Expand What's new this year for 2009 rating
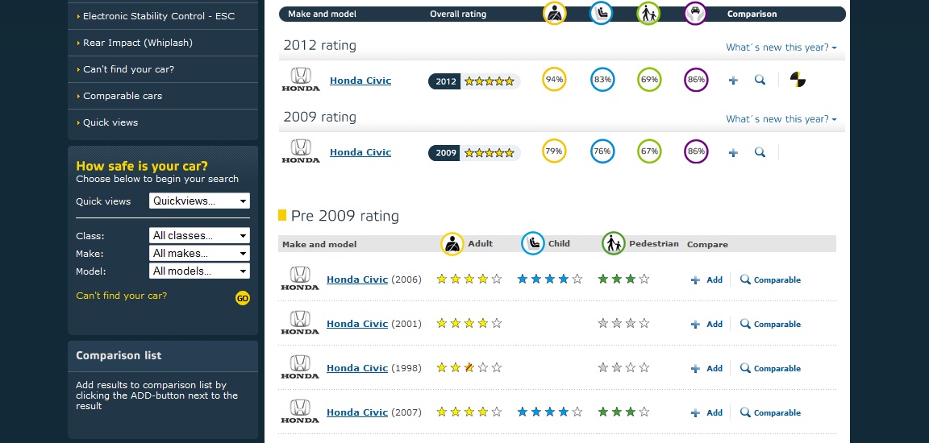The width and height of the screenshot is (929, 443). tap(781, 119)
